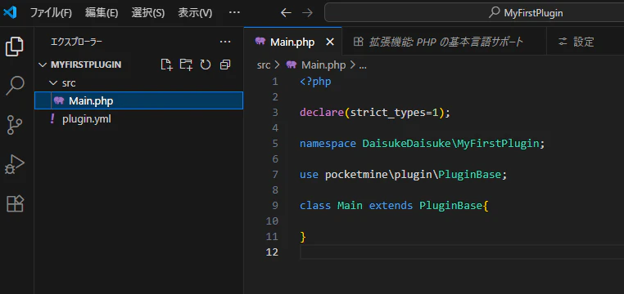The image size is (624, 294).
Task: Go back with the left arrow
Action: click(x=286, y=13)
